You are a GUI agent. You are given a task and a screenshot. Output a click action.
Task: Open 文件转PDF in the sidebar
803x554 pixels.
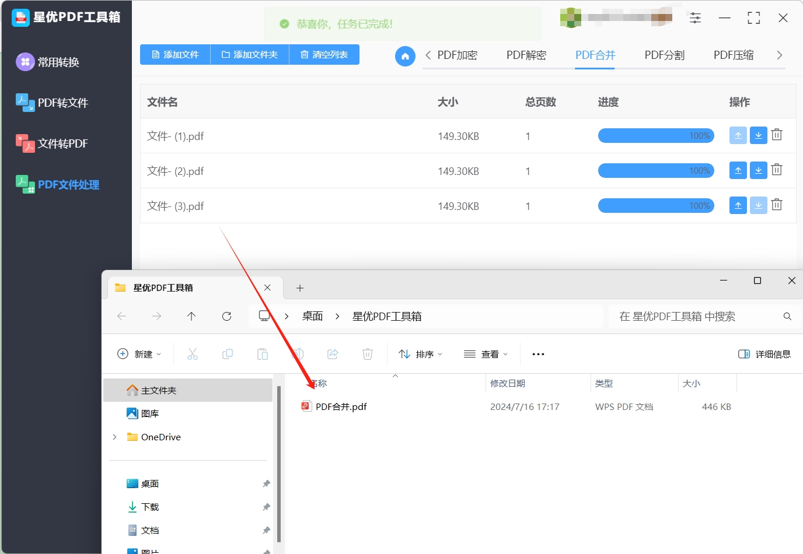(x=53, y=143)
